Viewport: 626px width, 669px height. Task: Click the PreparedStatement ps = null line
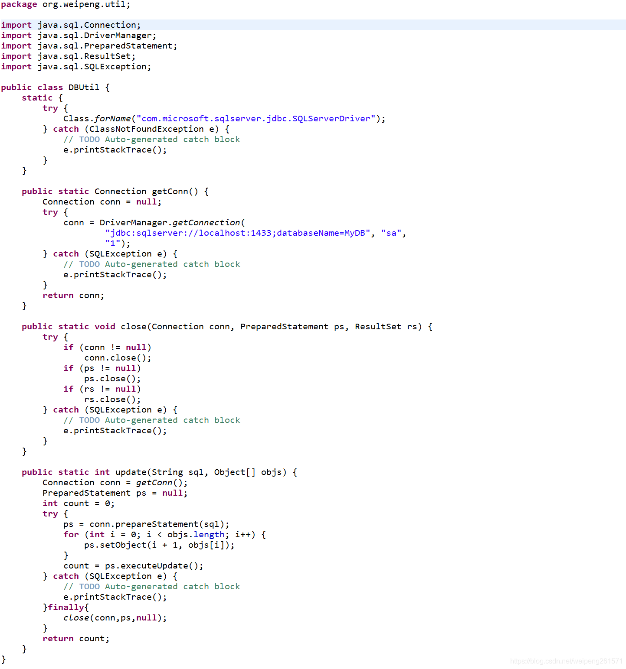tap(115, 493)
